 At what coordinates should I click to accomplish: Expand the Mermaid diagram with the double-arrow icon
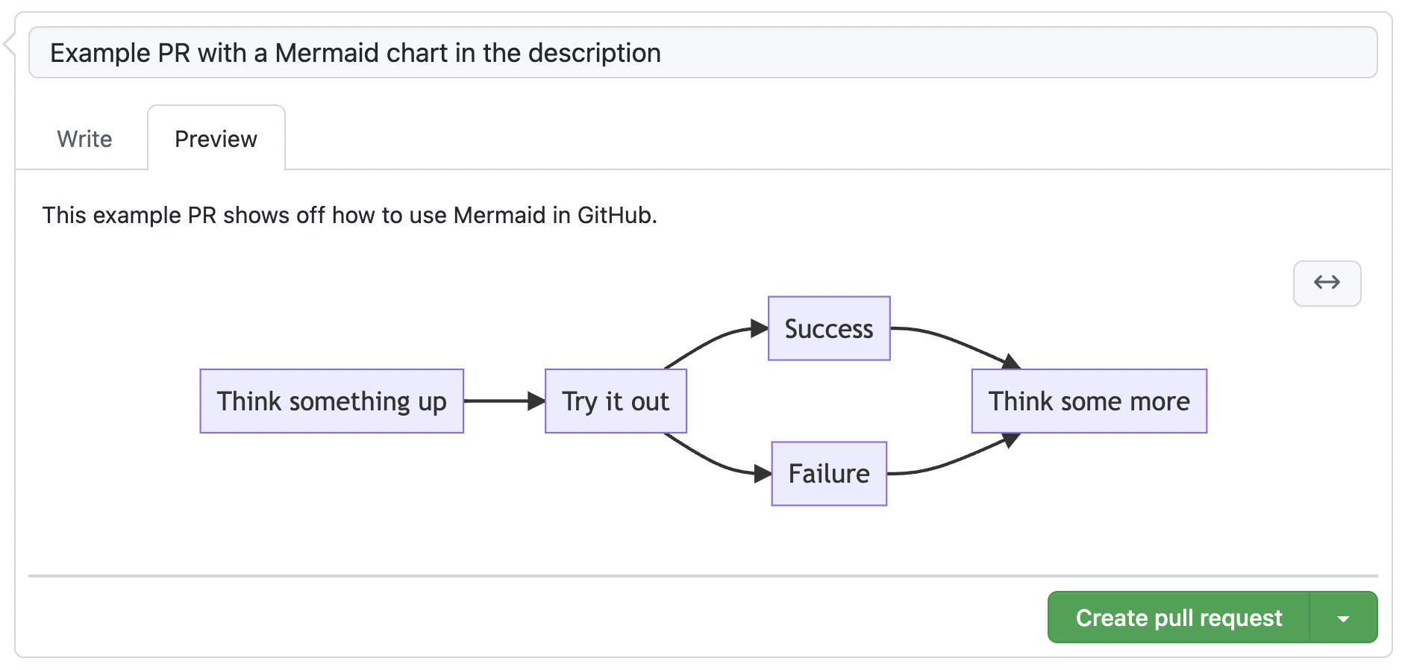(1327, 283)
